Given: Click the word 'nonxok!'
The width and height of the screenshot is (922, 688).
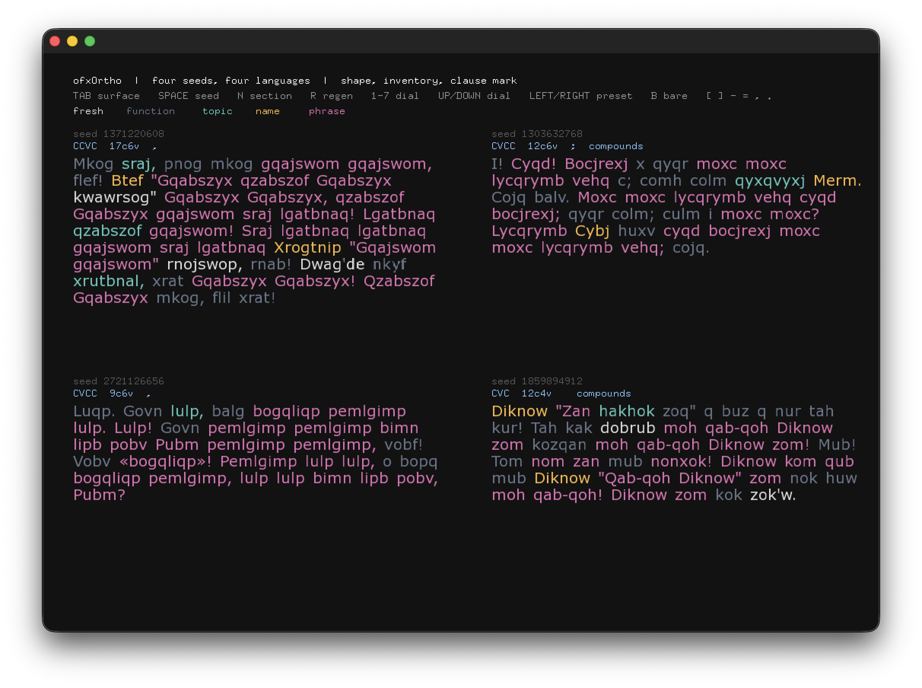Looking at the screenshot, I should point(681,462).
